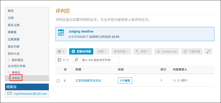Open 征集摘要 in the sidebar menu
Viewport: 221px width, 103px height.
[x=14, y=39]
